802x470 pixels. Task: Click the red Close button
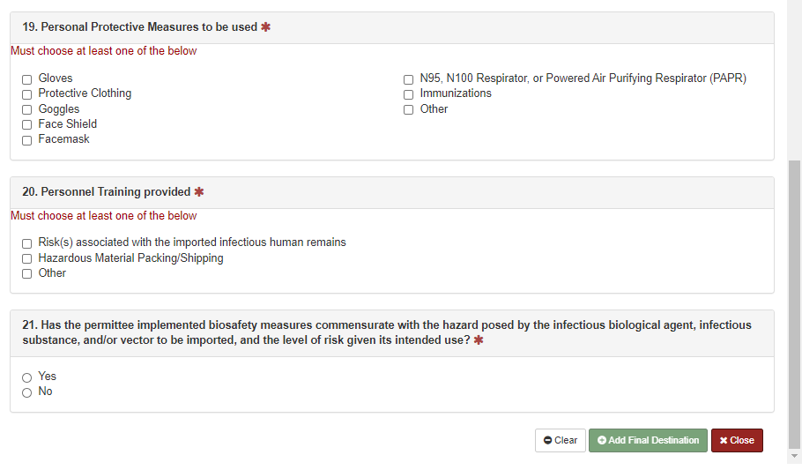click(737, 440)
